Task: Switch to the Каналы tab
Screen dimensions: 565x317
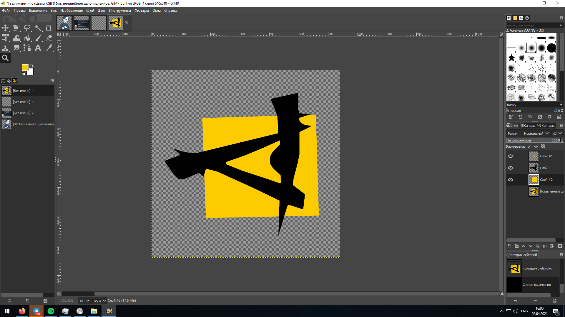Action: click(527, 126)
